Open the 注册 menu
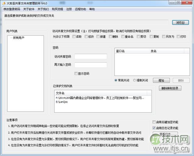Screen dimensions: 194x156 tap(69, 9)
